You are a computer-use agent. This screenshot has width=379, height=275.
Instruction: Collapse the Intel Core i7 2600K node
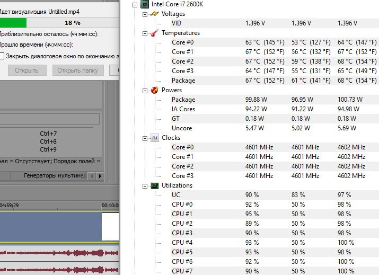135,4
